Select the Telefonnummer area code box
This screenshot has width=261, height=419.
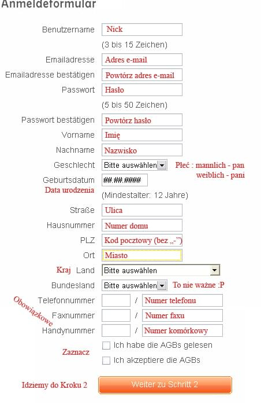[x=116, y=300]
